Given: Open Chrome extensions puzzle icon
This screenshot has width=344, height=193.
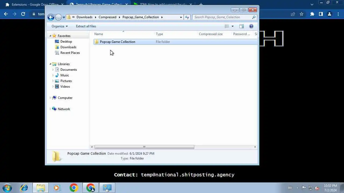Looking at the screenshot, I should point(312,14).
